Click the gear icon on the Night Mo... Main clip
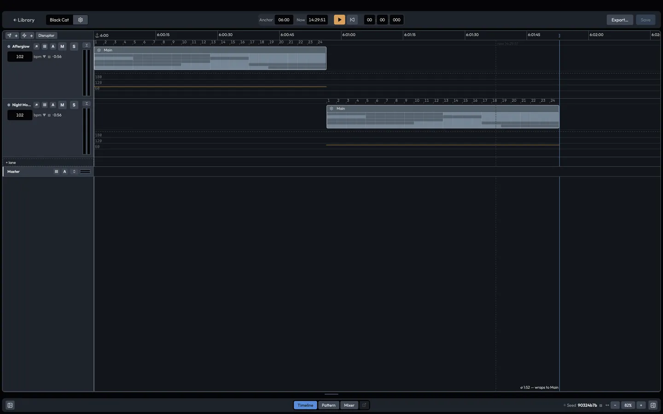Image resolution: width=663 pixels, height=414 pixels. [331, 109]
